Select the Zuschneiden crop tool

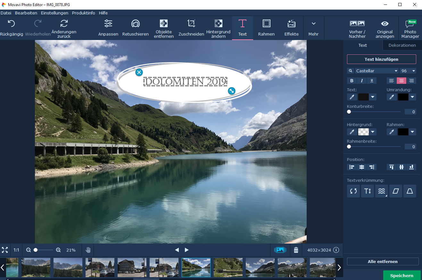(191, 28)
